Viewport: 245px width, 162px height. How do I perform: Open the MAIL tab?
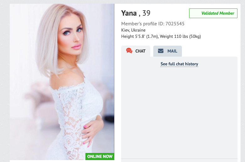pyautogui.click(x=167, y=51)
